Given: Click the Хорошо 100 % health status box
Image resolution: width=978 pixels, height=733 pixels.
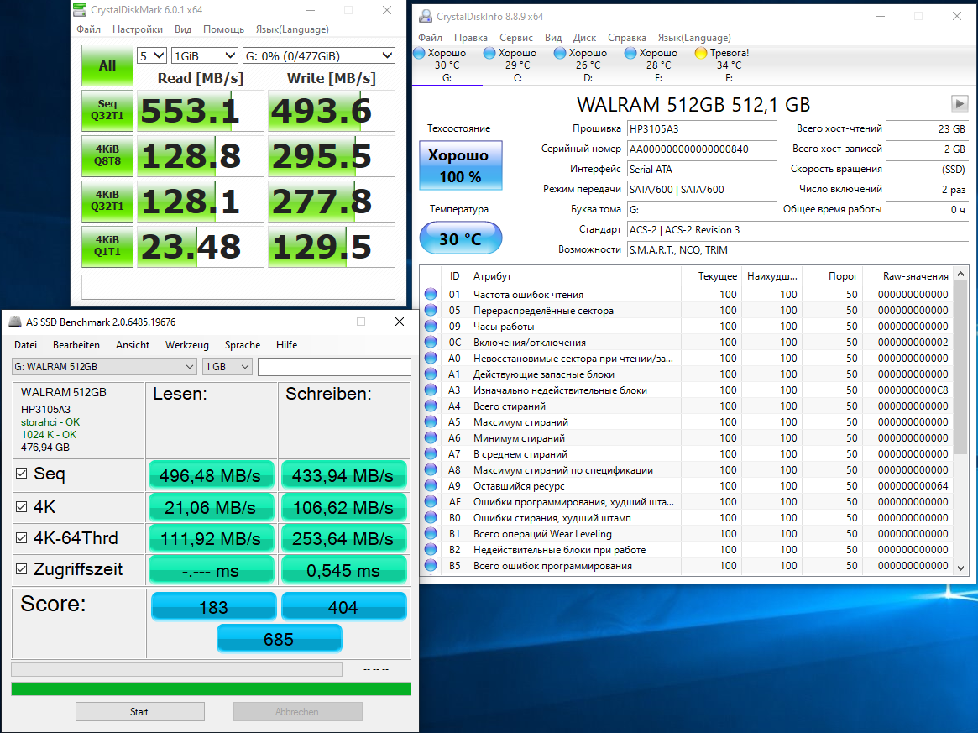Looking at the screenshot, I should pyautogui.click(x=460, y=165).
